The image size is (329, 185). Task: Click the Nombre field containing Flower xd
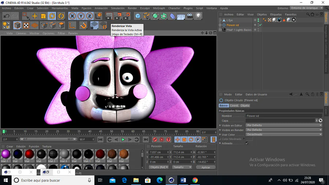click(281, 116)
